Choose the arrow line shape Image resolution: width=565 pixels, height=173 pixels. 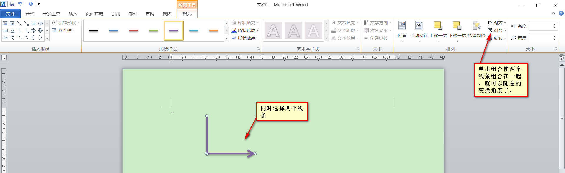click(26, 23)
